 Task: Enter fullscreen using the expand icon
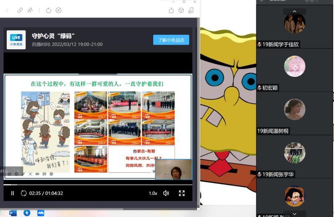[x=182, y=193]
